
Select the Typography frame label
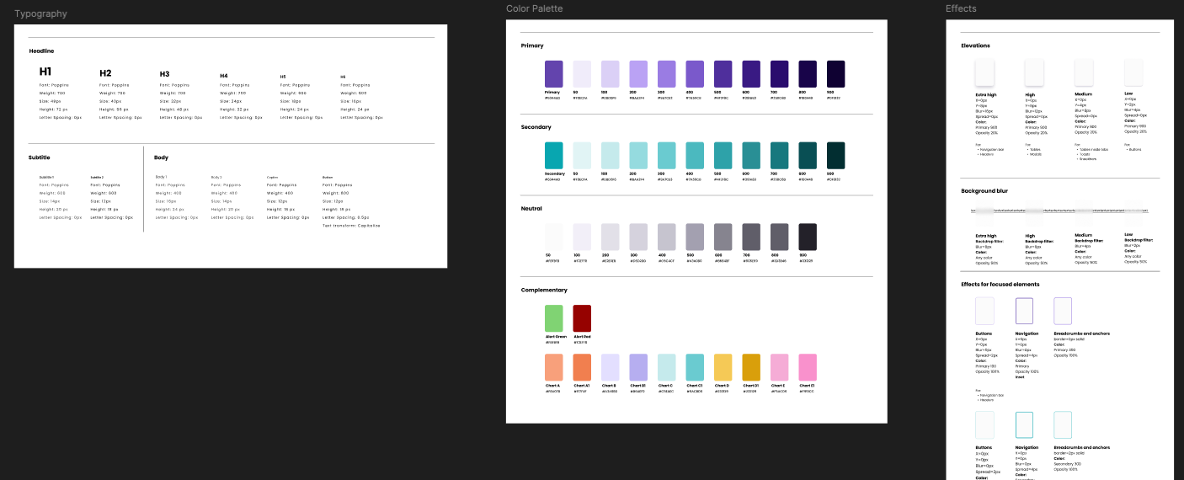pos(40,14)
